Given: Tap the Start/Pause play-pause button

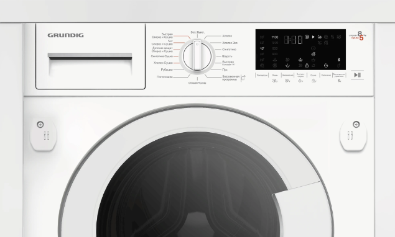Looking at the screenshot, I should [x=357, y=75].
